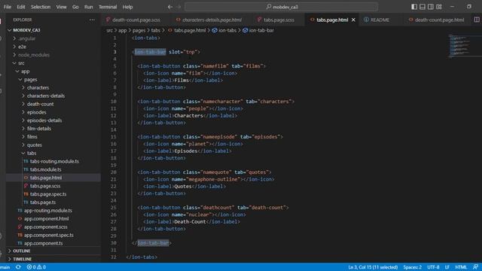Open app.component.html file
This screenshot has width=482, height=271.
tap(46, 219)
